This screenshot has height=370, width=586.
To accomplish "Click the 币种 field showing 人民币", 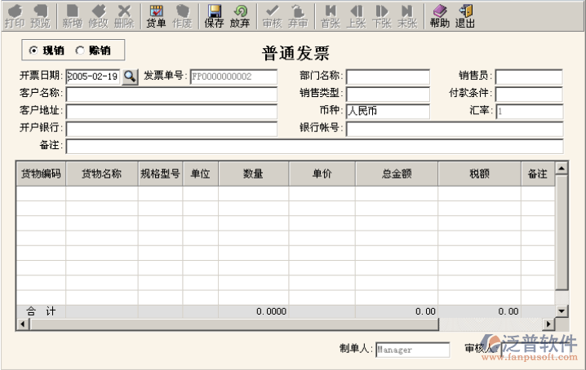I will point(387,111).
